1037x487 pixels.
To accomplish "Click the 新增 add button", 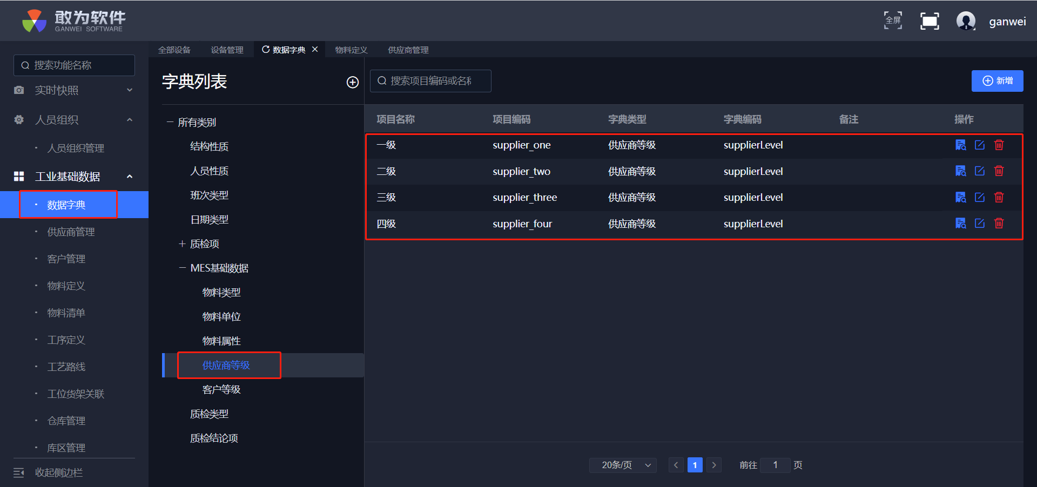I will tap(997, 81).
